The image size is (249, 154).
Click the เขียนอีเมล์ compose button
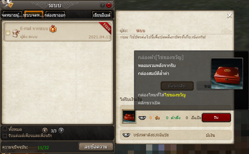(102, 15)
